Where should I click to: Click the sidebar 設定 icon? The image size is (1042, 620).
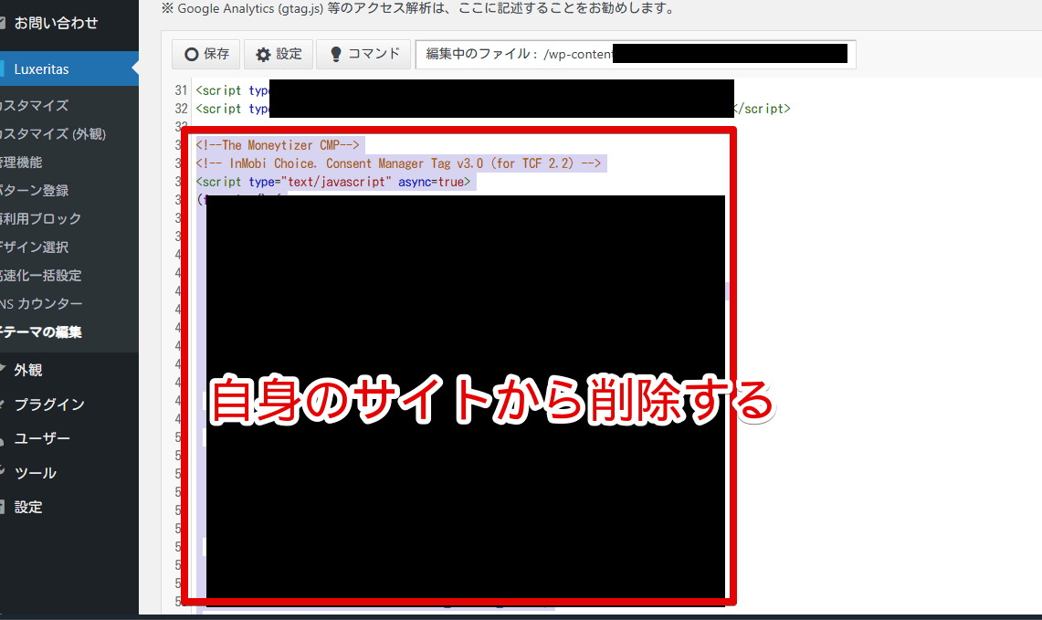tap(2, 507)
